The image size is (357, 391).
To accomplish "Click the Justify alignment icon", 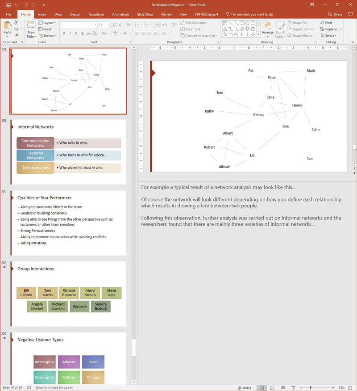I will tap(155, 33).
